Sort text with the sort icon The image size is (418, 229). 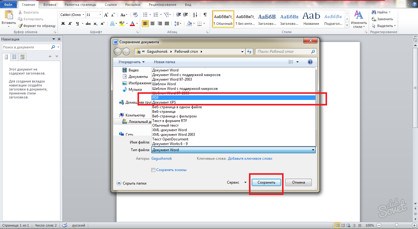[x=194, y=15]
